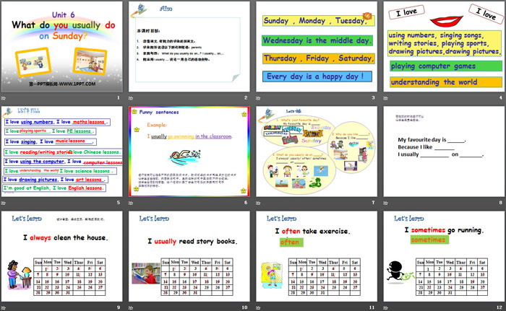Click the calendar table on slide 9
Viewport: 506px width, 311px height.
(69, 276)
